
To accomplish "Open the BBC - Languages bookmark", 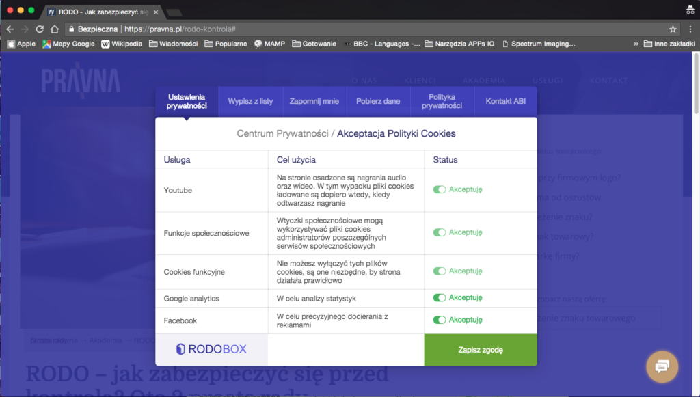I will 381,44.
